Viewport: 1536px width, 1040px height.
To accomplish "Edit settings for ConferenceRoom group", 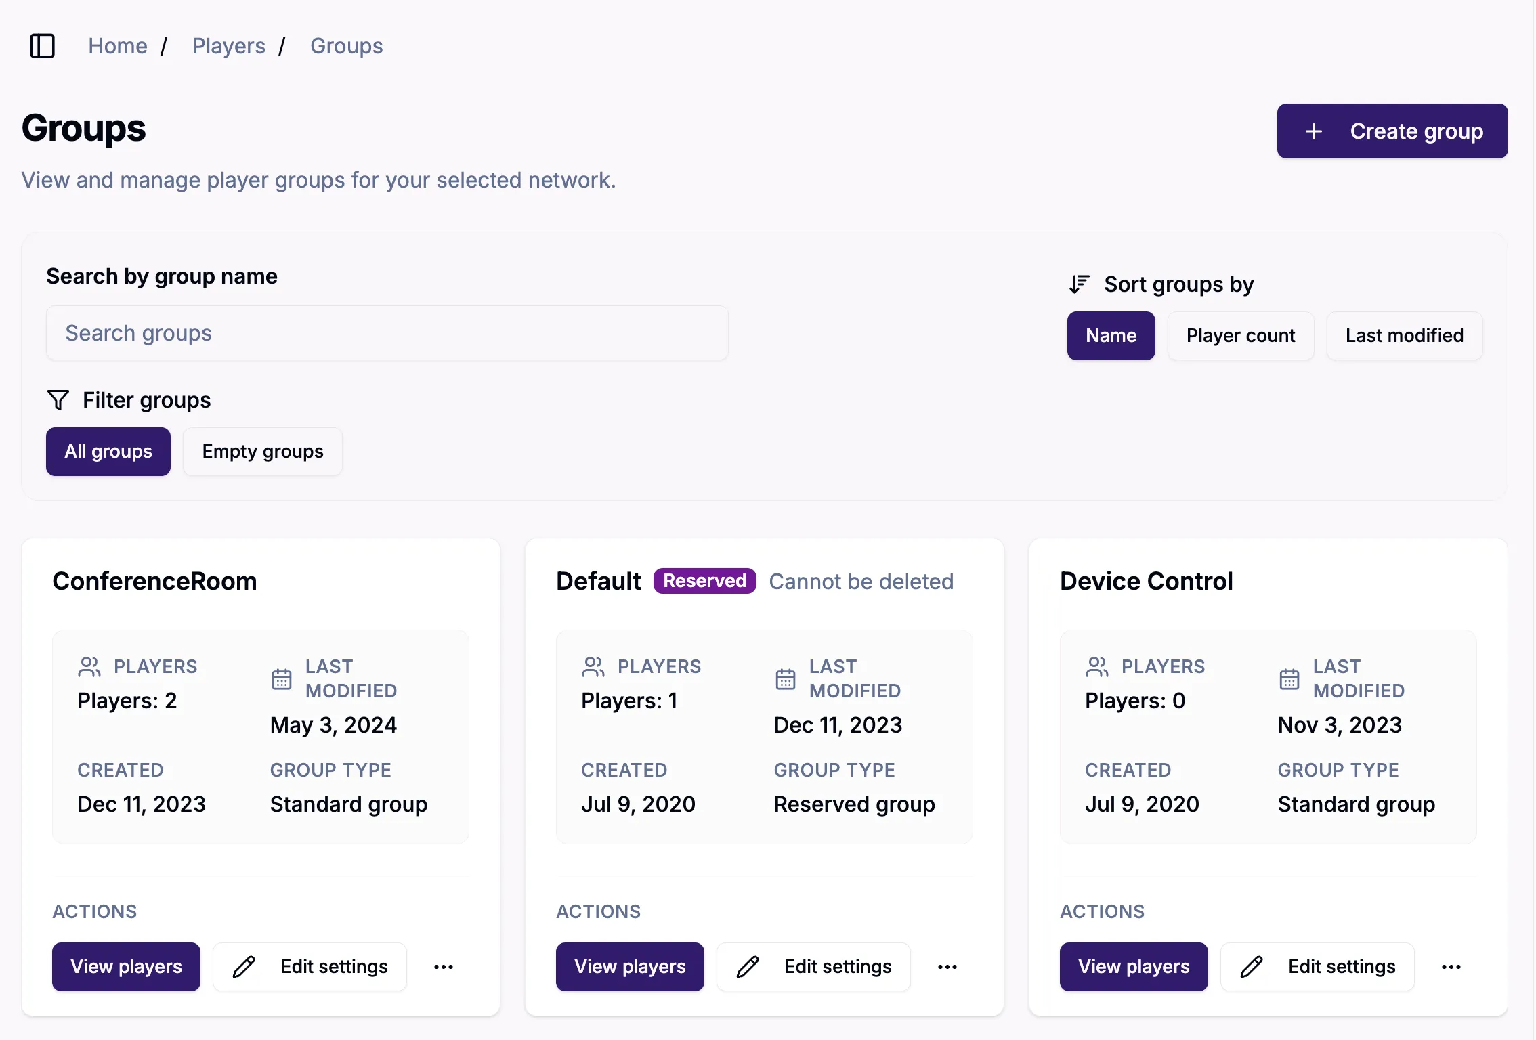I will tap(310, 967).
